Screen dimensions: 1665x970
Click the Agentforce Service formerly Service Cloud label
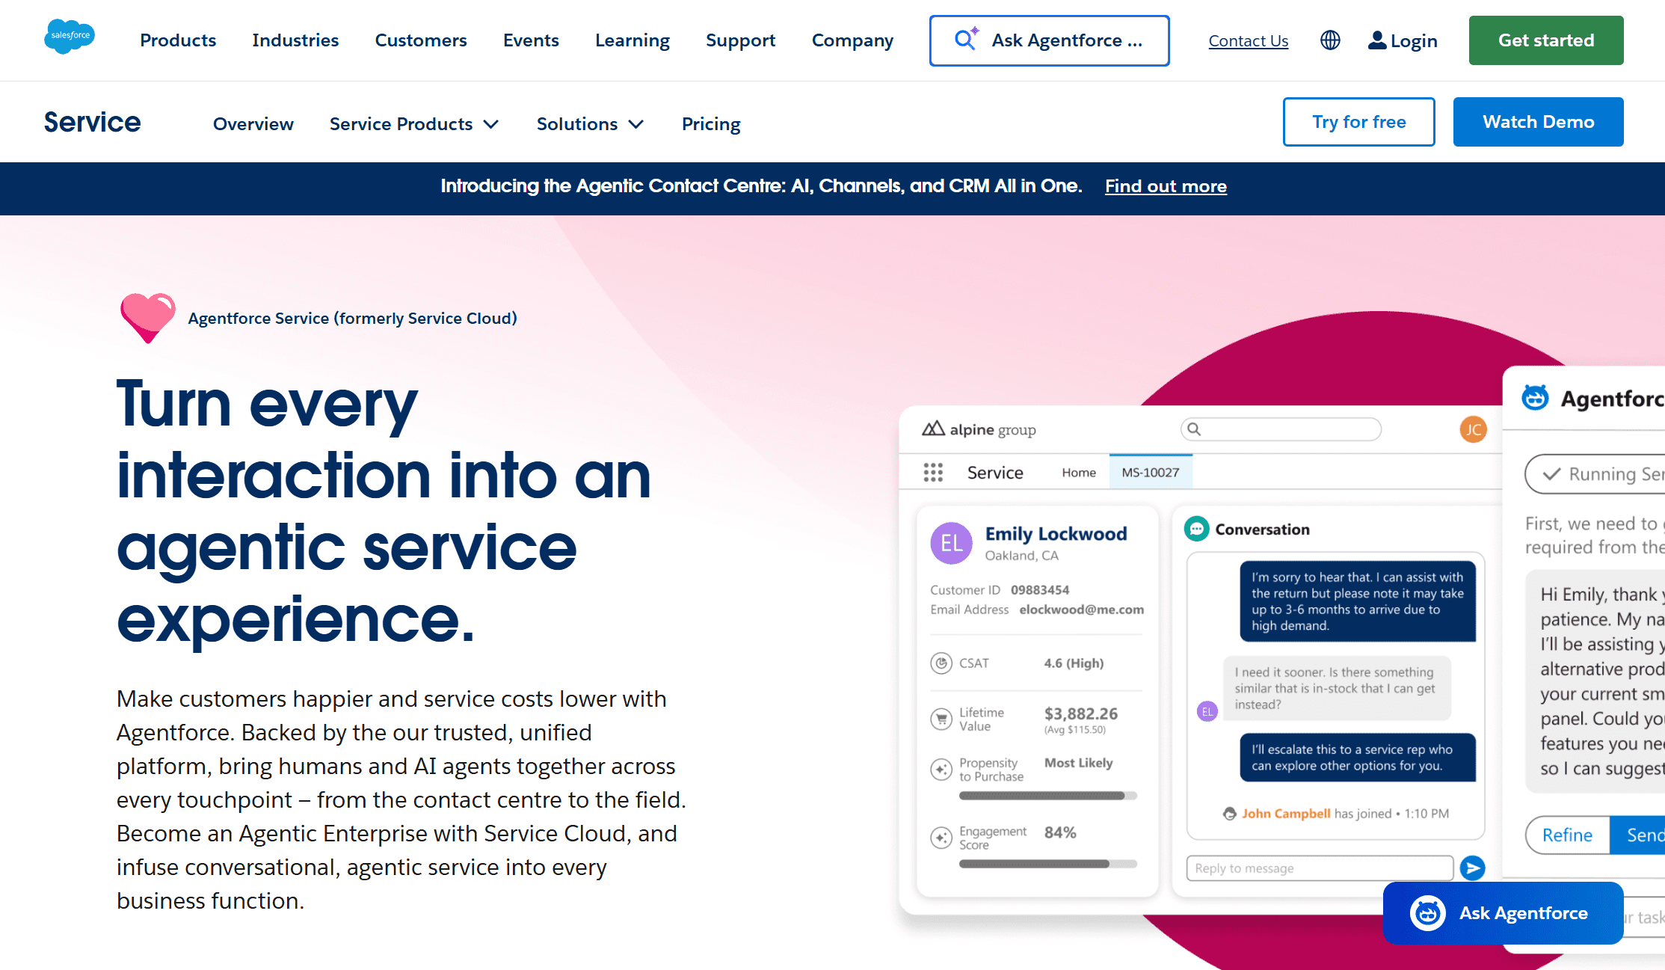352,319
